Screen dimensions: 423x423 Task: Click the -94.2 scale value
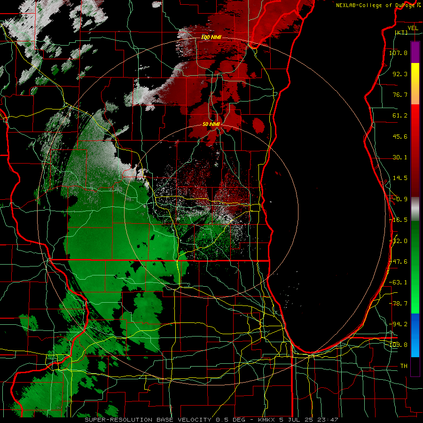point(398,324)
